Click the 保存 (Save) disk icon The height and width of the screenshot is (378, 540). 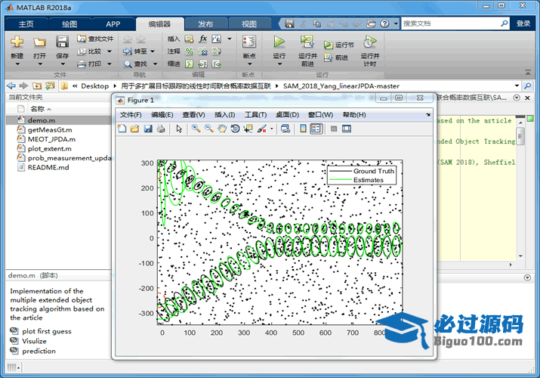(x=63, y=42)
